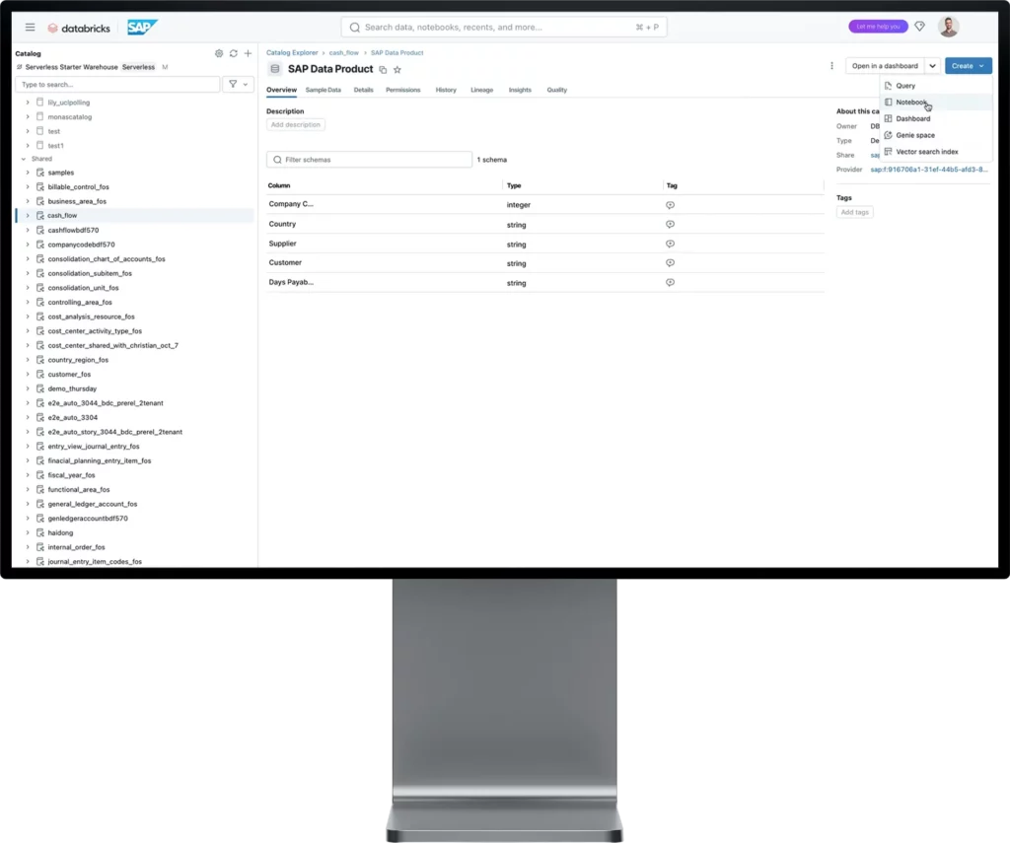The width and height of the screenshot is (1010, 843).
Task: Open the Catalog settings gear
Action: [219, 53]
